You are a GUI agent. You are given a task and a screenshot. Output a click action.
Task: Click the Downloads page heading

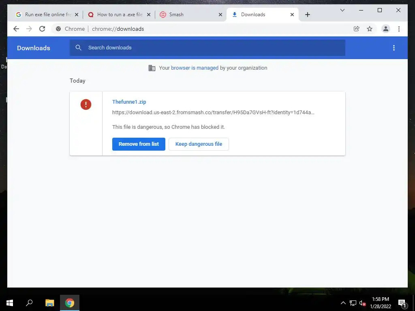point(34,48)
